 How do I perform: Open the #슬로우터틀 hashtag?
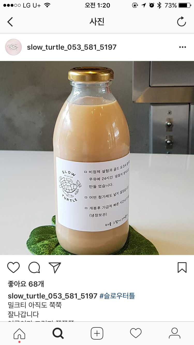pos(117,296)
